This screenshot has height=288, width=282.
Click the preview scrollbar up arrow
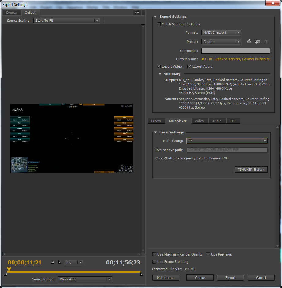143,26
